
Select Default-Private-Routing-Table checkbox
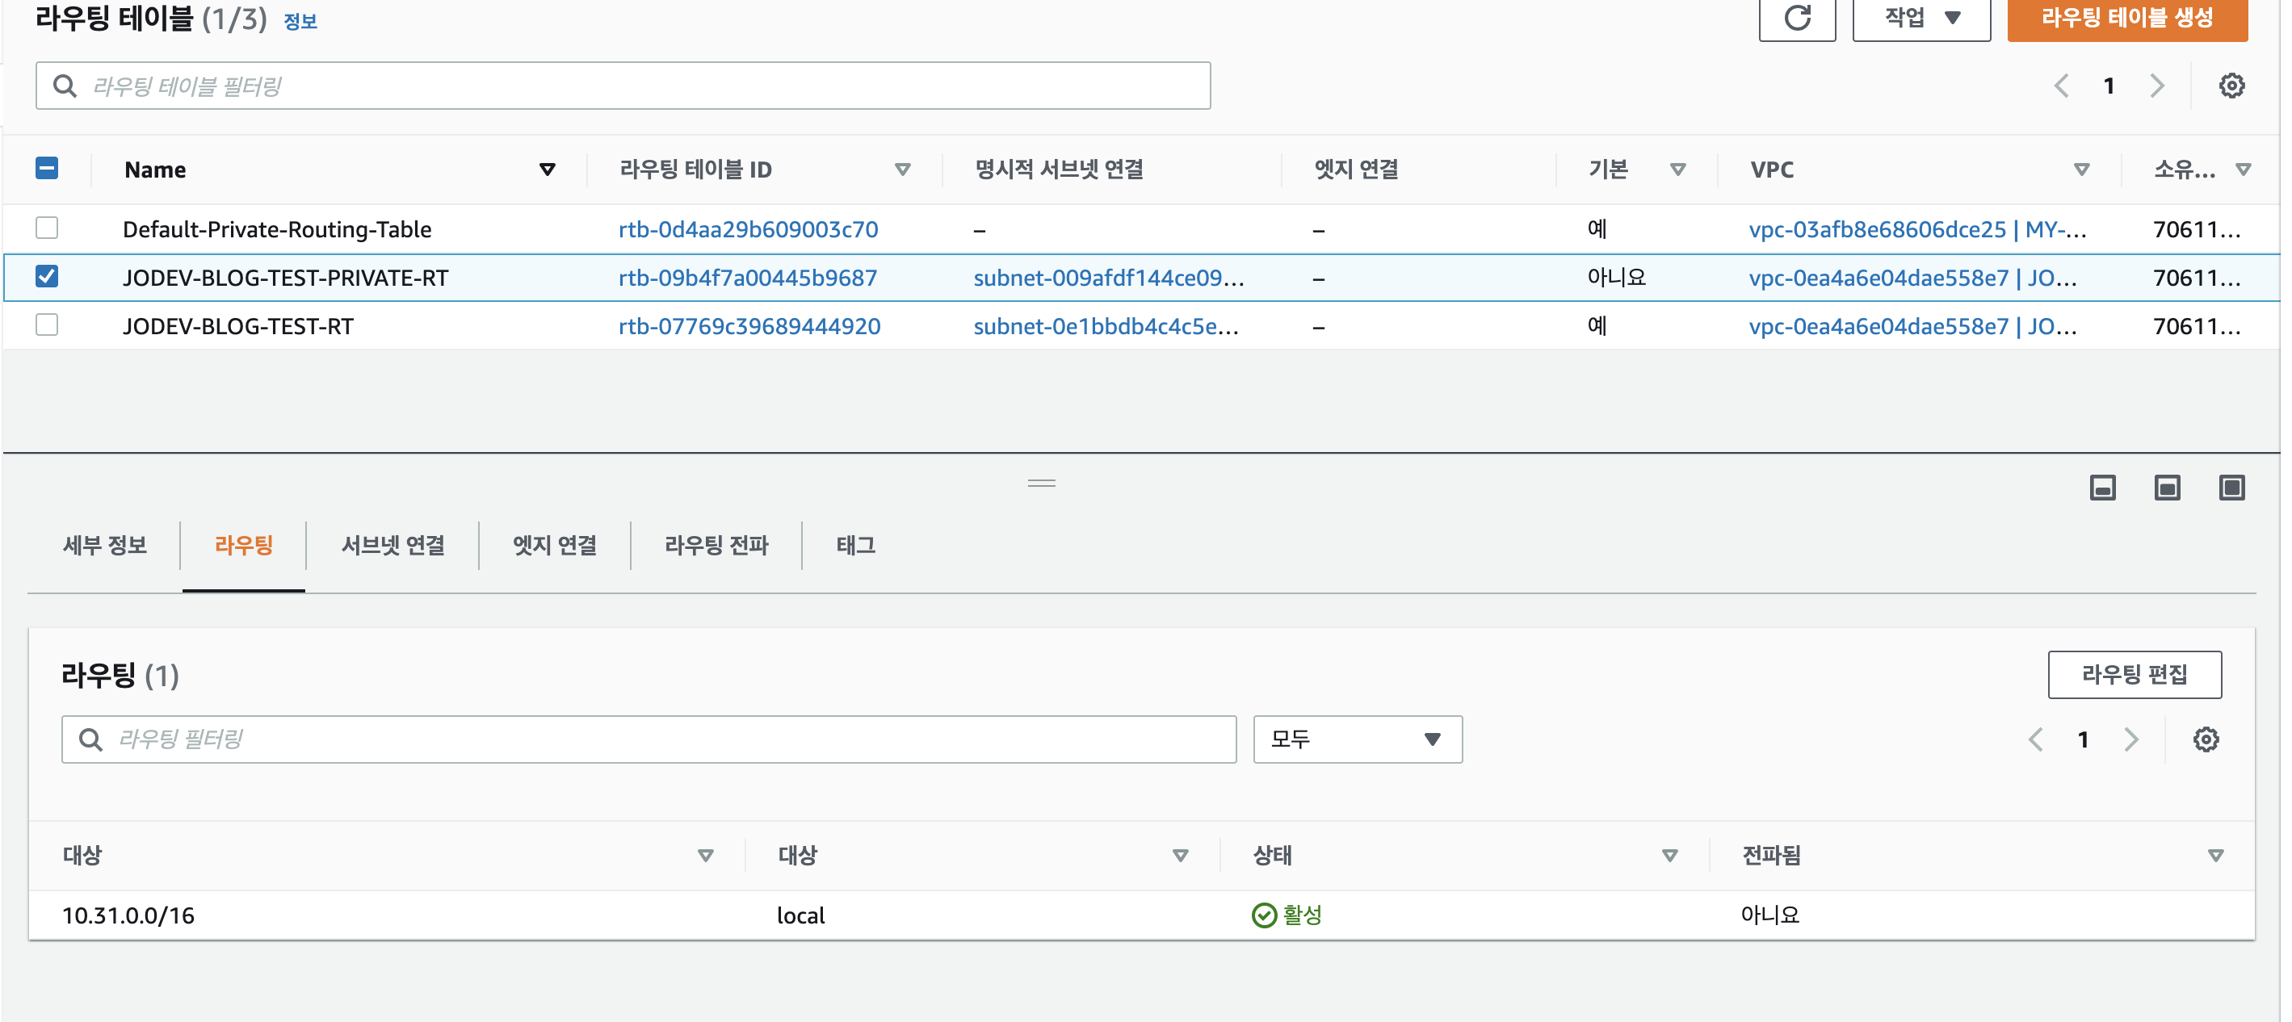click(47, 228)
